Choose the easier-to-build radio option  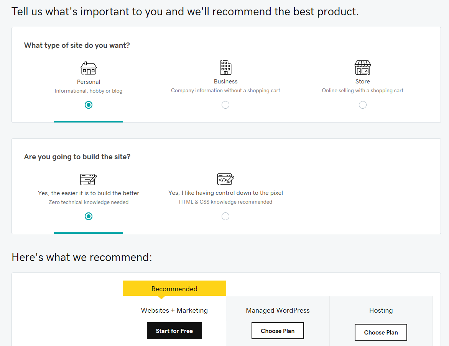point(89,216)
